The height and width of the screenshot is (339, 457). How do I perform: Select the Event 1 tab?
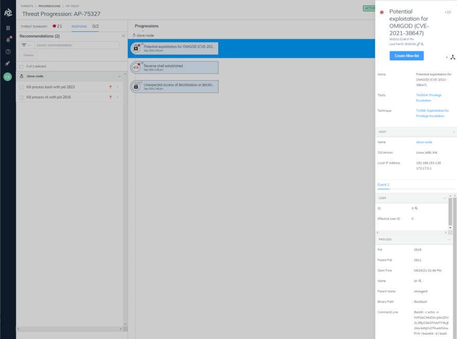click(x=383, y=185)
